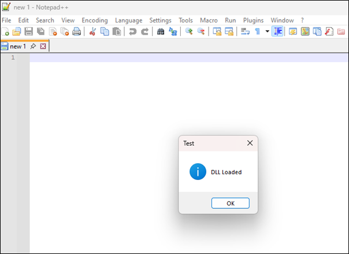This screenshot has height=254, width=349.
Task: Click the Print toolbar icon
Action: click(76, 32)
